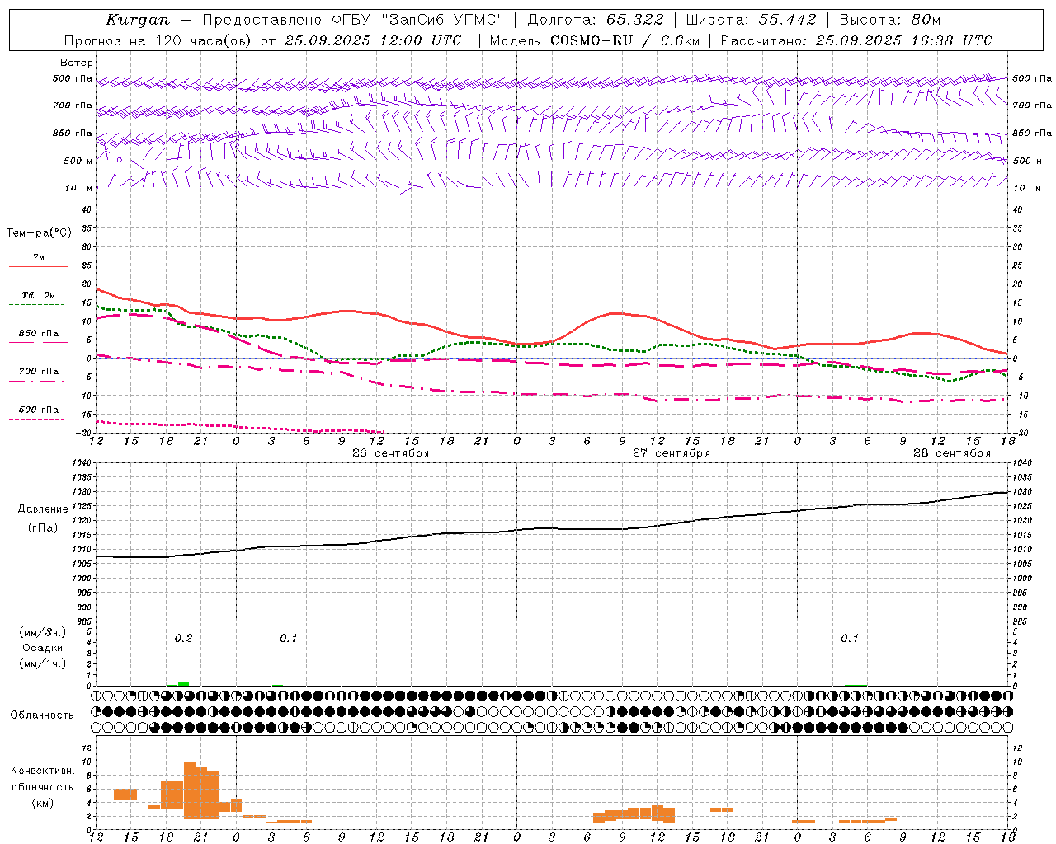Screen dimensions: 1056x844
Task: Click the station name 'Kurgan' in header
Action: 137,20
